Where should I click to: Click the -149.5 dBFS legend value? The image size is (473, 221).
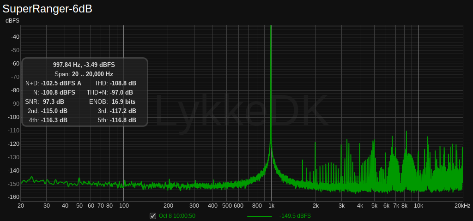pos(295,216)
